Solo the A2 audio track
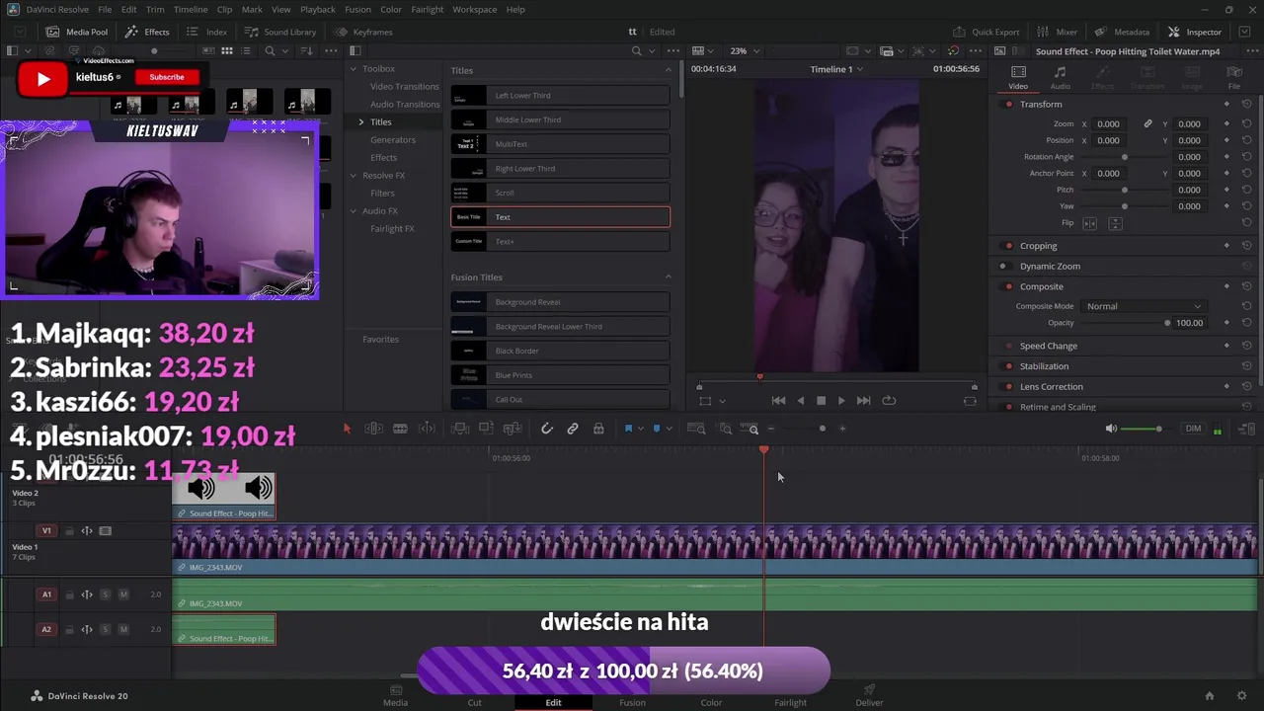Viewport: 1264px width, 711px height. pos(106,629)
